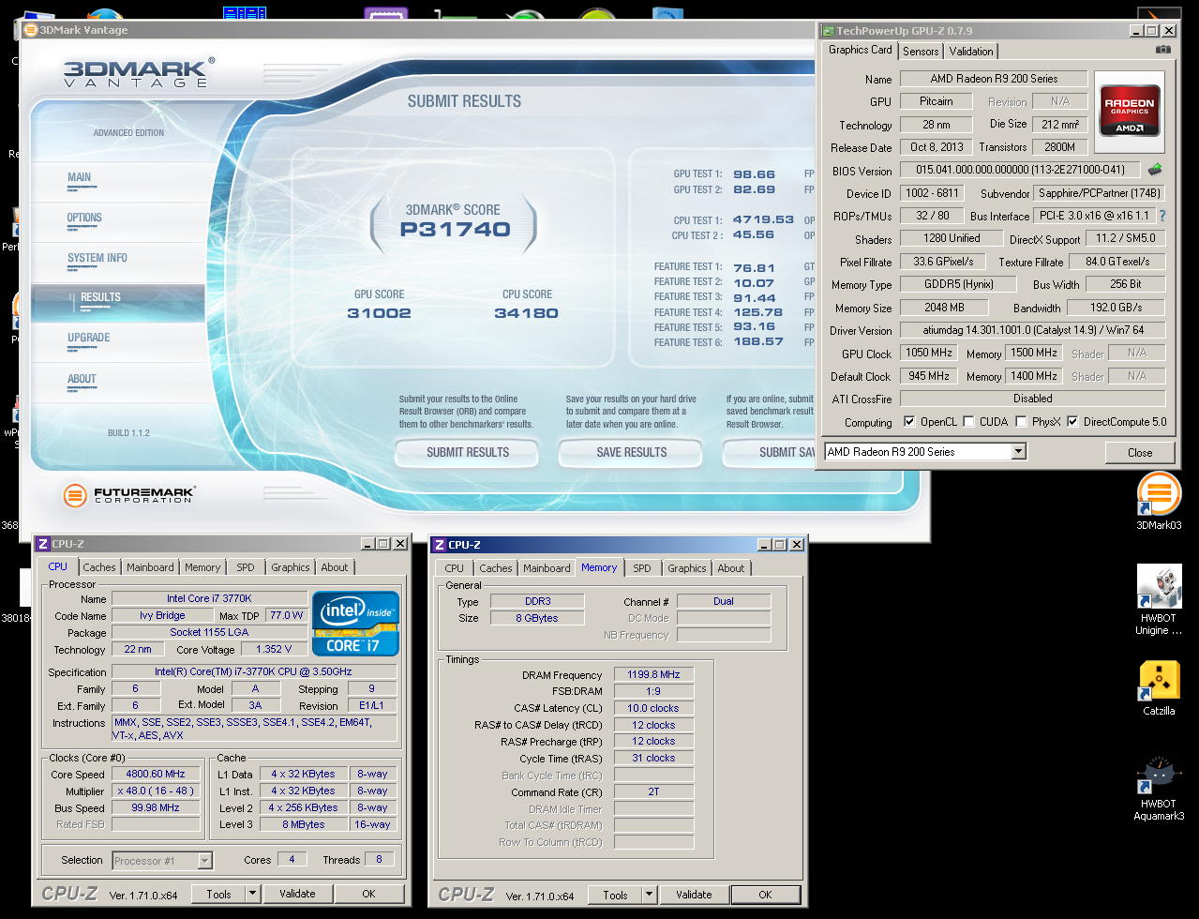Open the About tab in left CPU-Z

[x=335, y=567]
